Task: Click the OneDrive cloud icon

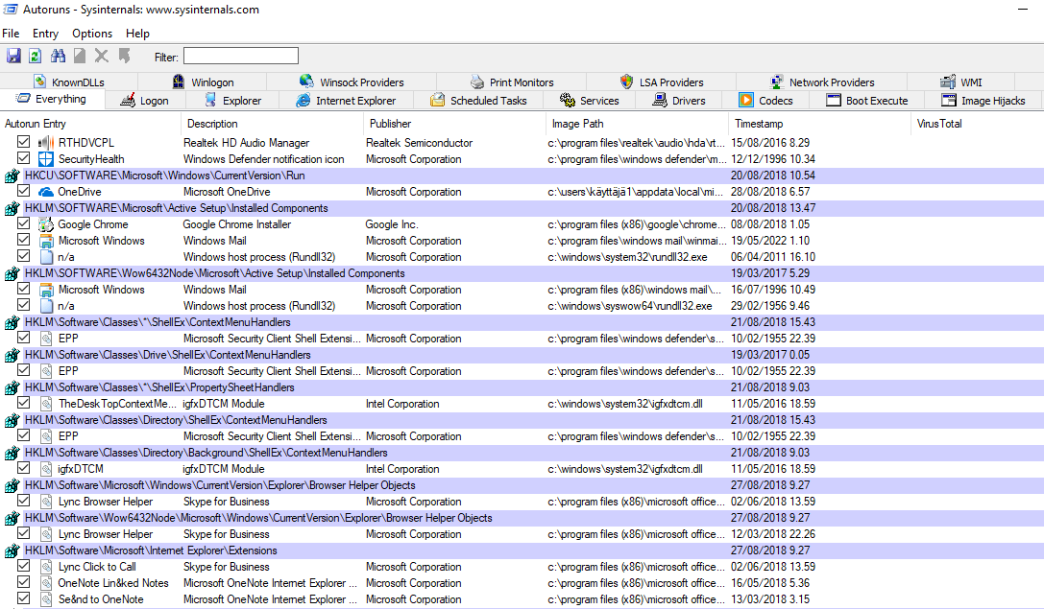Action: [45, 192]
